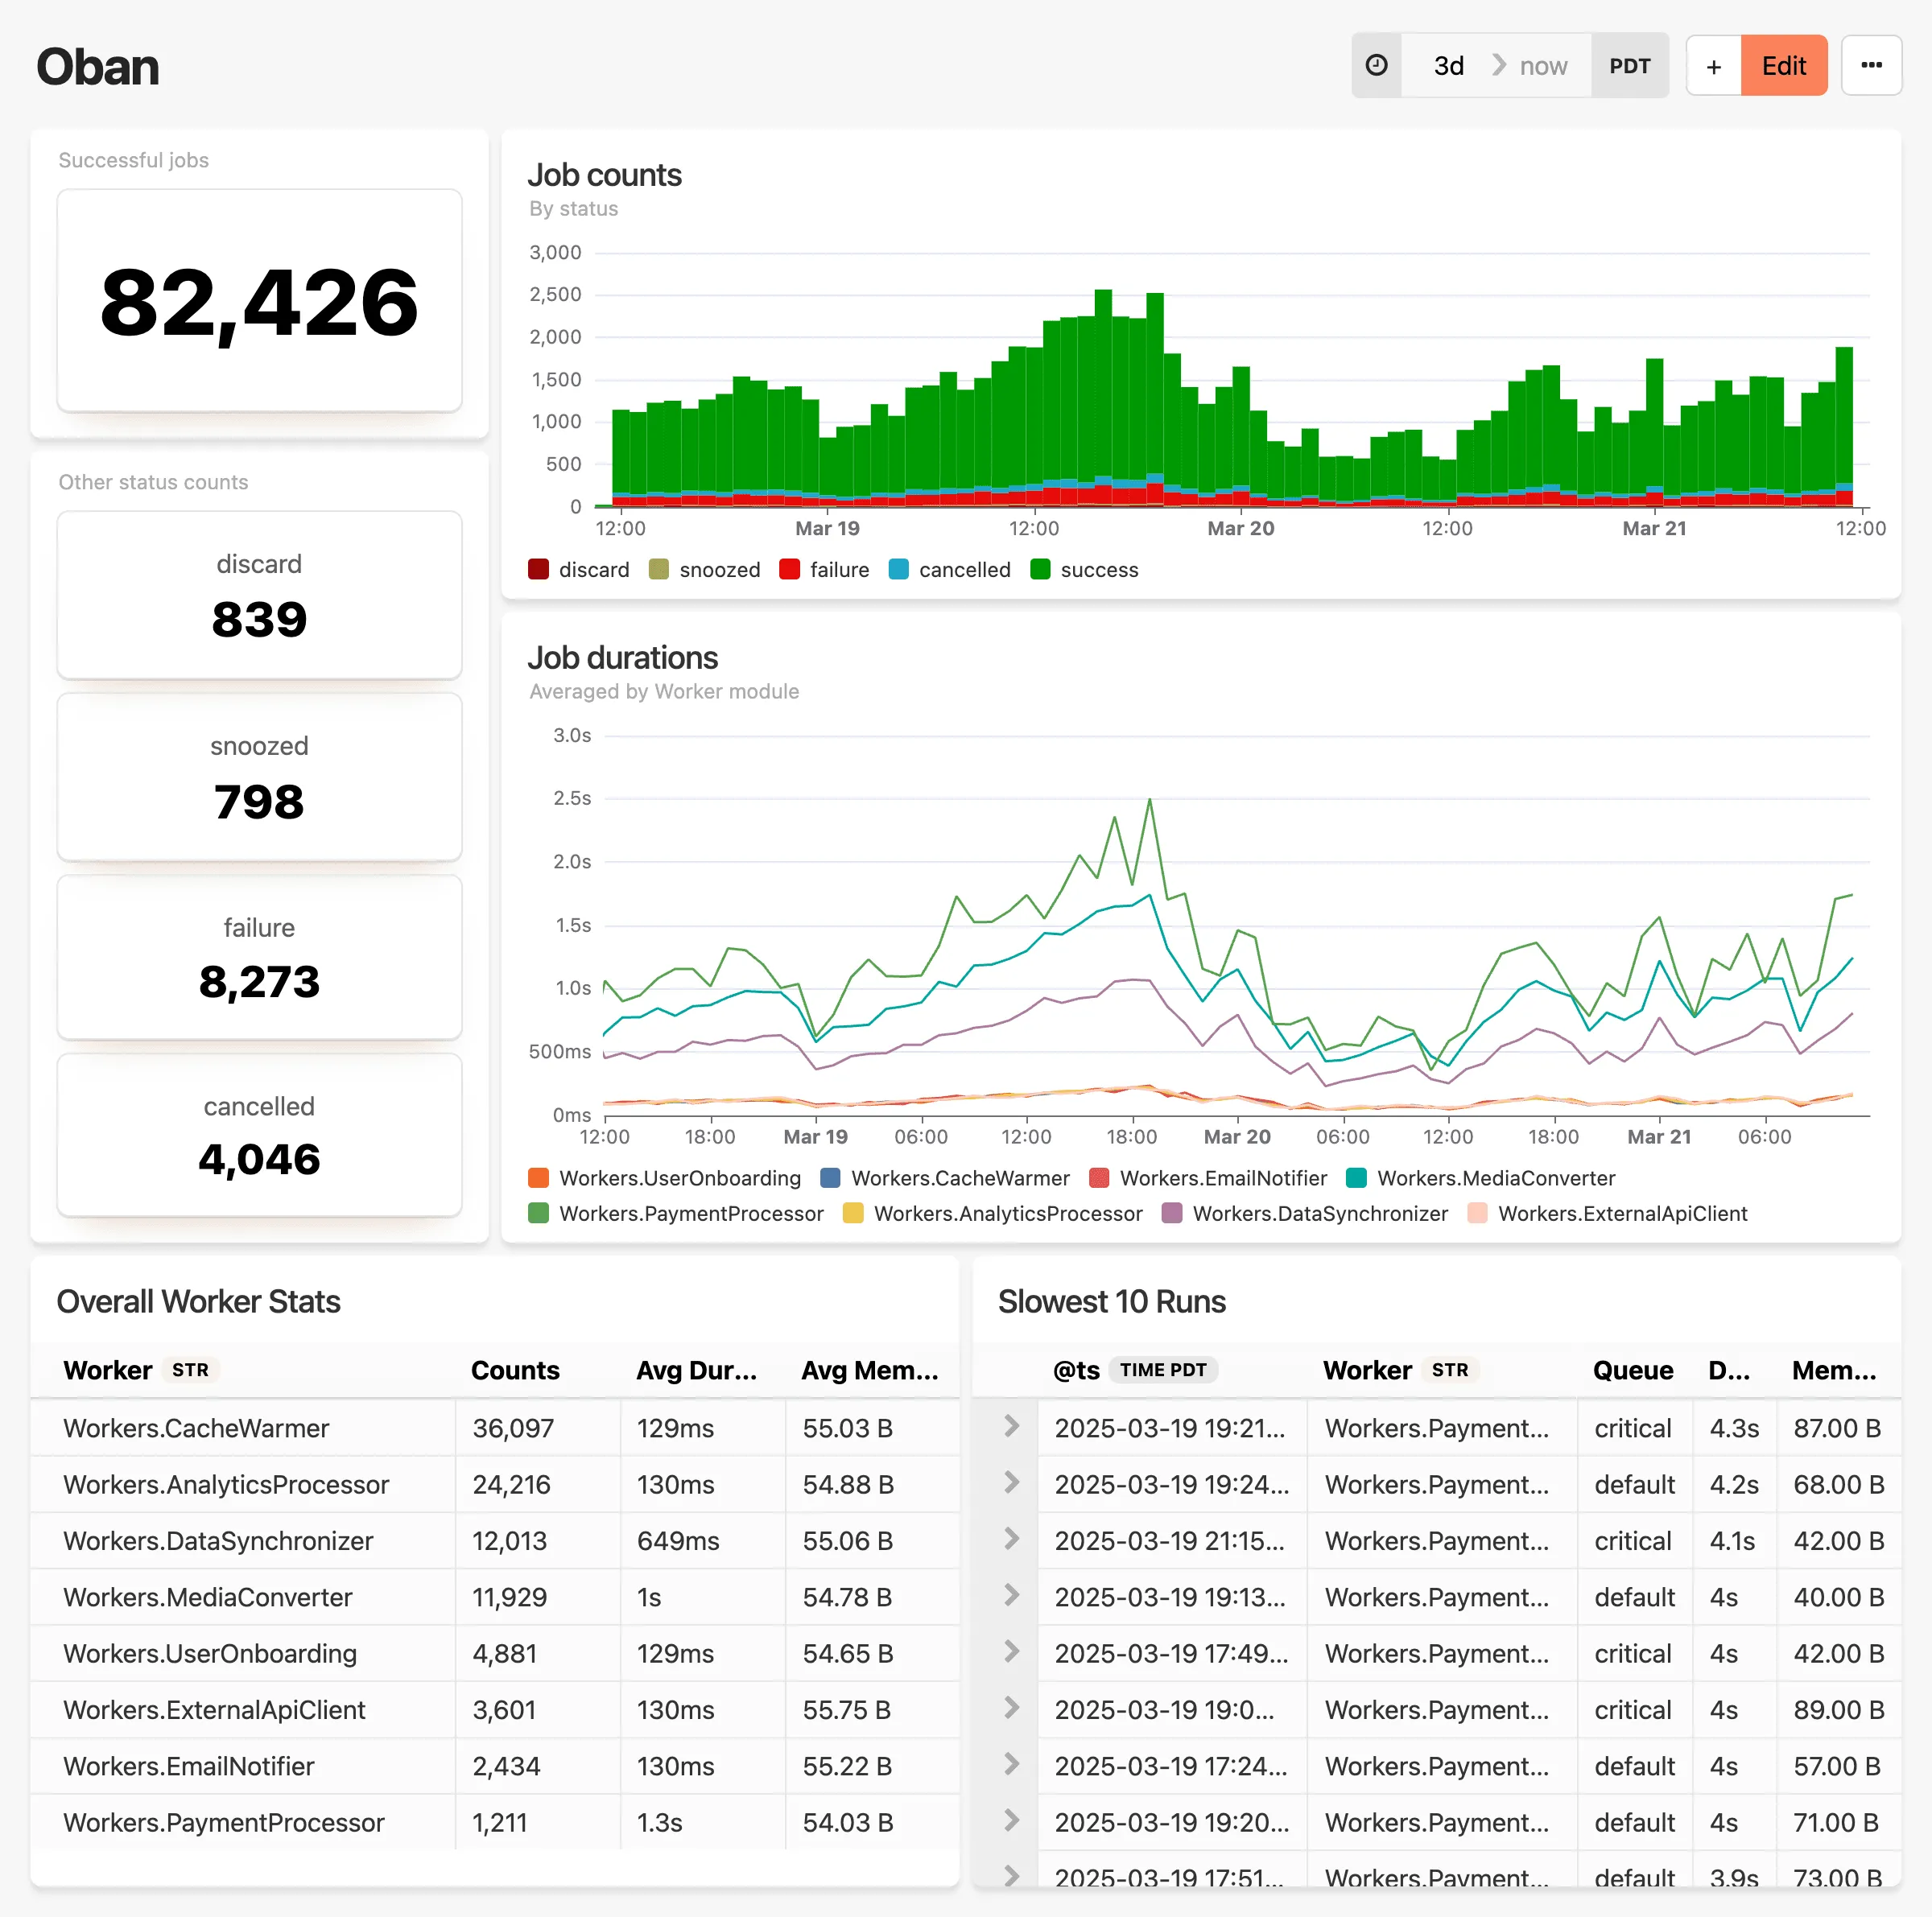This screenshot has height=1917, width=1932.
Task: Click the clock icon in the time range picker
Action: point(1376,65)
